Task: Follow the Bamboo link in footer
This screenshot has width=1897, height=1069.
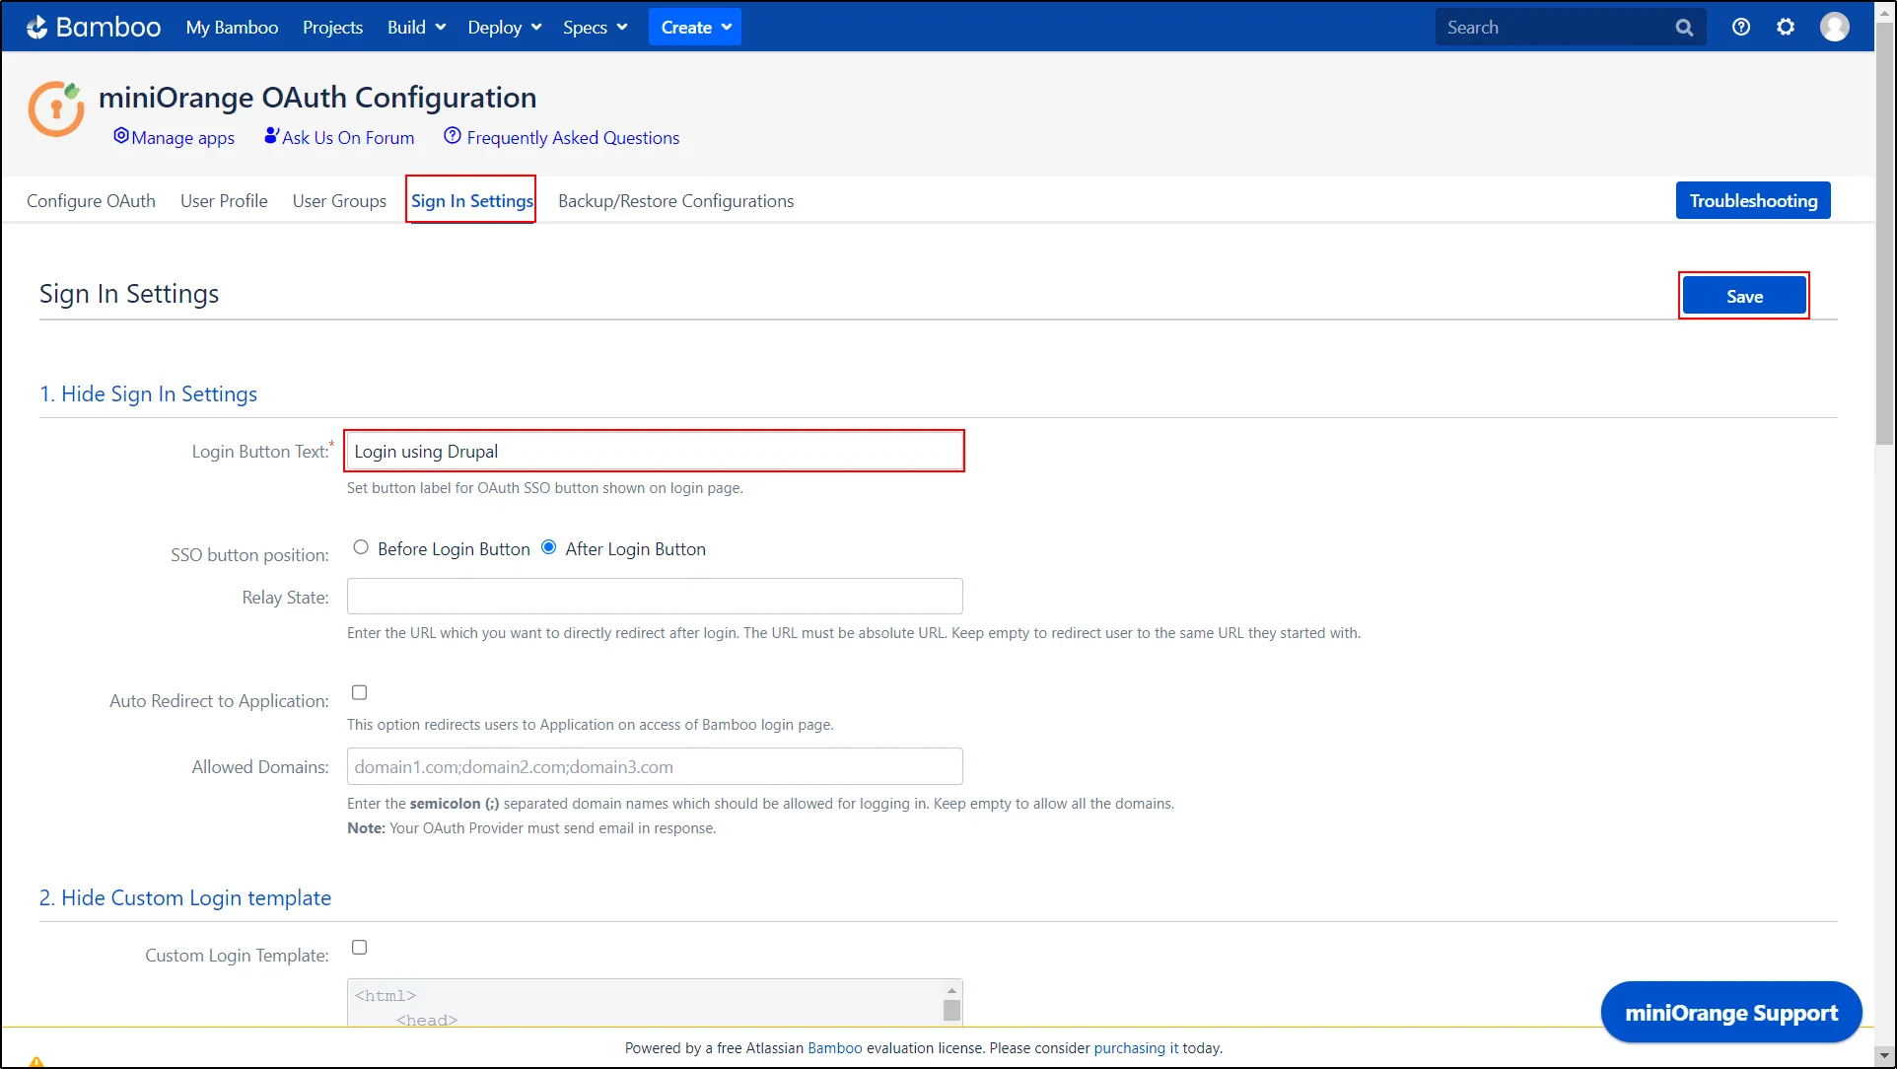Action: [834, 1048]
